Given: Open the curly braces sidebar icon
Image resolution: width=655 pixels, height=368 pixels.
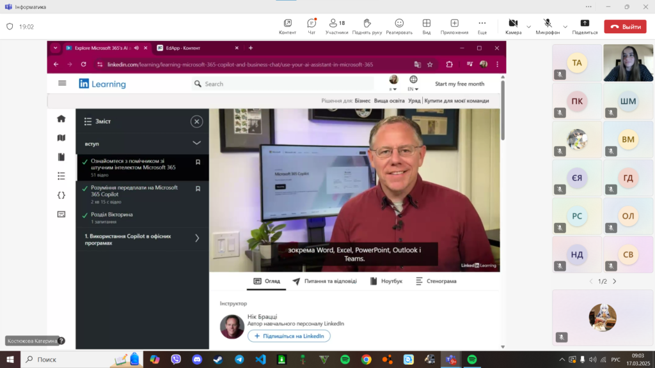Looking at the screenshot, I should pos(61,195).
